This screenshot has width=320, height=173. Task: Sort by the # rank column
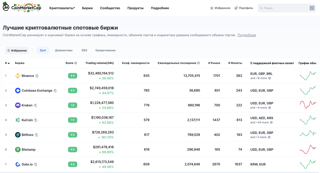[7, 63]
